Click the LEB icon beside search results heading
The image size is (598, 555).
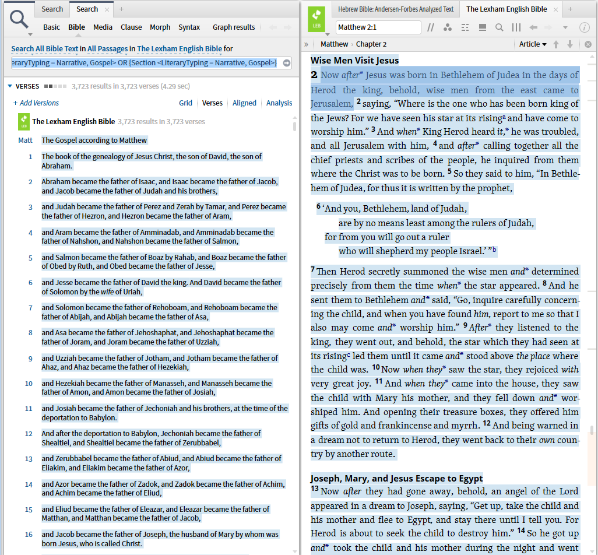click(24, 122)
